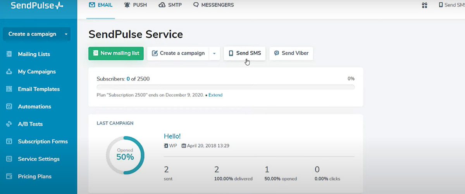Viewport: 465px width, 194px height.
Task: Click the Opened 50% donut chart
Action: coord(125,155)
